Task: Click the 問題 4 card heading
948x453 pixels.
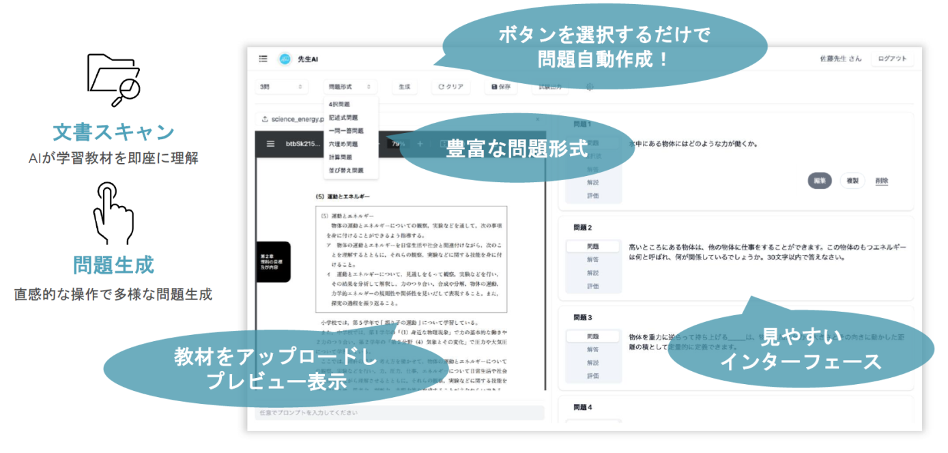Action: tap(582, 407)
